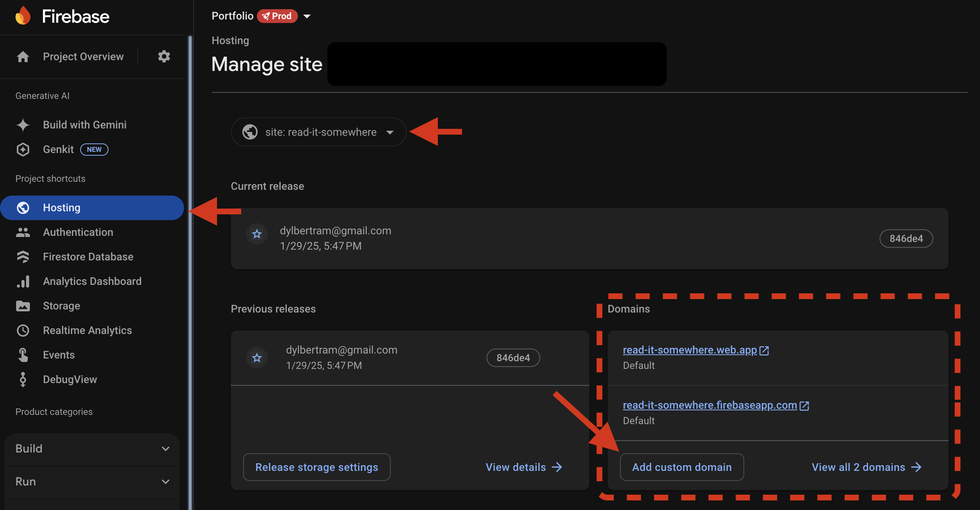Image resolution: width=980 pixels, height=510 pixels.
Task: Click the Hosting globe icon in sidebar
Action: [23, 207]
